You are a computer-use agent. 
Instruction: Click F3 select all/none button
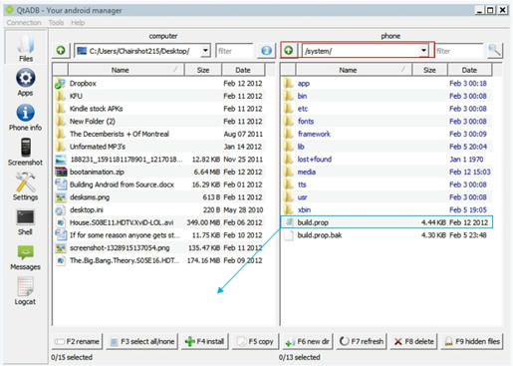(x=142, y=341)
